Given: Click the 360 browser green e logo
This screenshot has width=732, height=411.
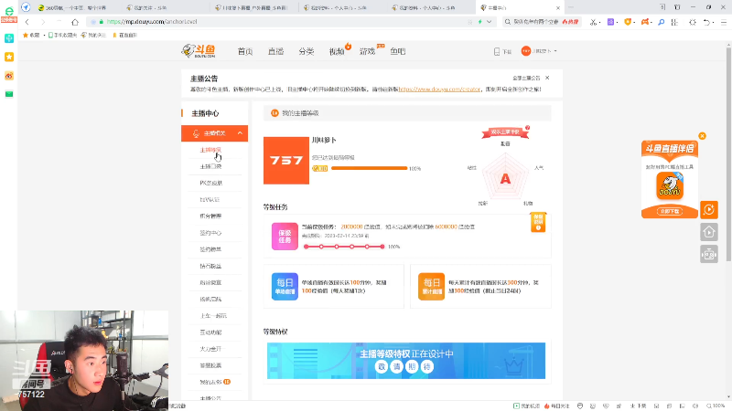Looking at the screenshot, I should [x=9, y=13].
